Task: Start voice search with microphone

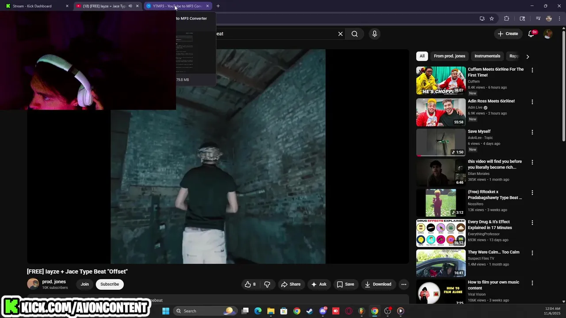Action: pyautogui.click(x=375, y=34)
